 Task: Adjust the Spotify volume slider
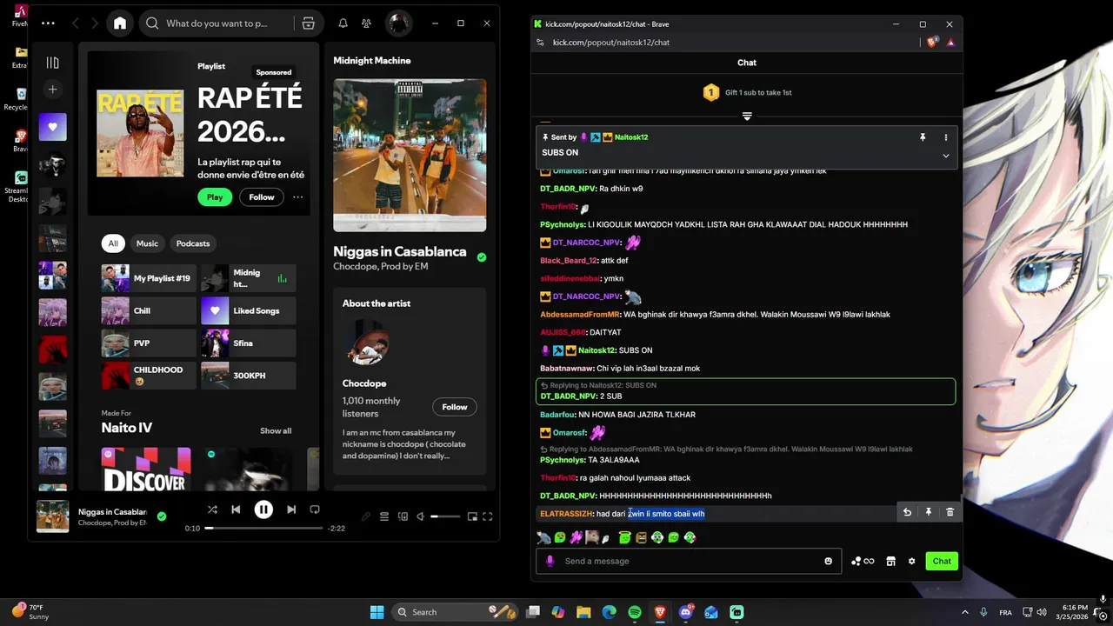click(x=445, y=516)
